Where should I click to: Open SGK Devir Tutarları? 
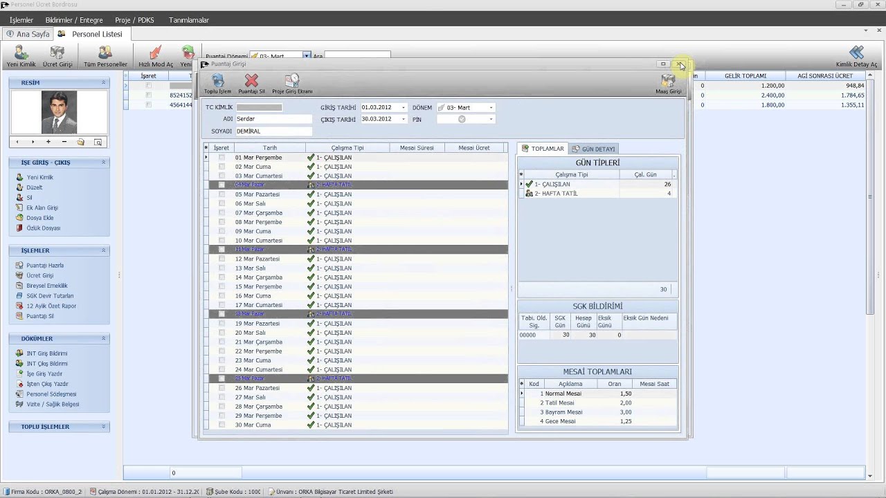coord(50,296)
